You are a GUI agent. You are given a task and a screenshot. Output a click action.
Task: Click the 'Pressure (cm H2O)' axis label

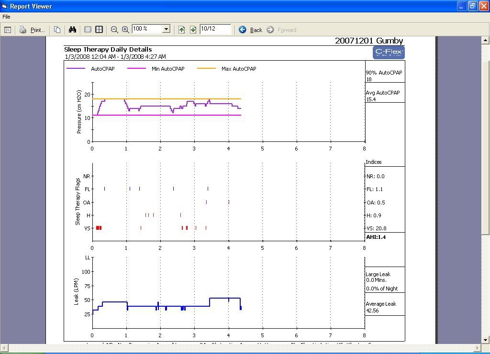79,112
